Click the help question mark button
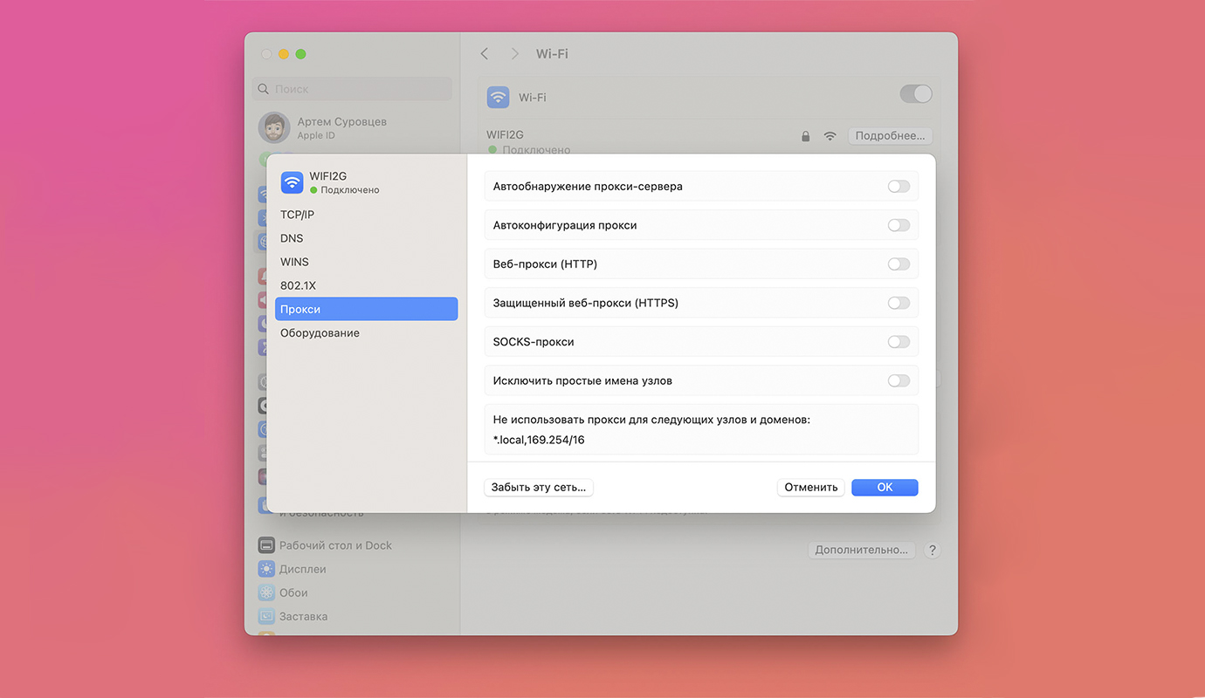Screen dimensions: 1205x698 pyautogui.click(x=932, y=551)
